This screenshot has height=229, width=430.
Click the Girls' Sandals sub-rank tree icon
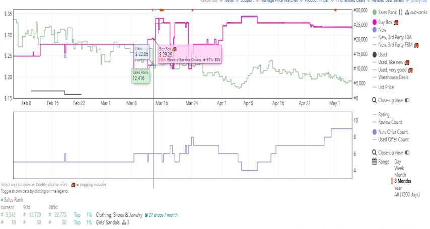click(x=123, y=222)
